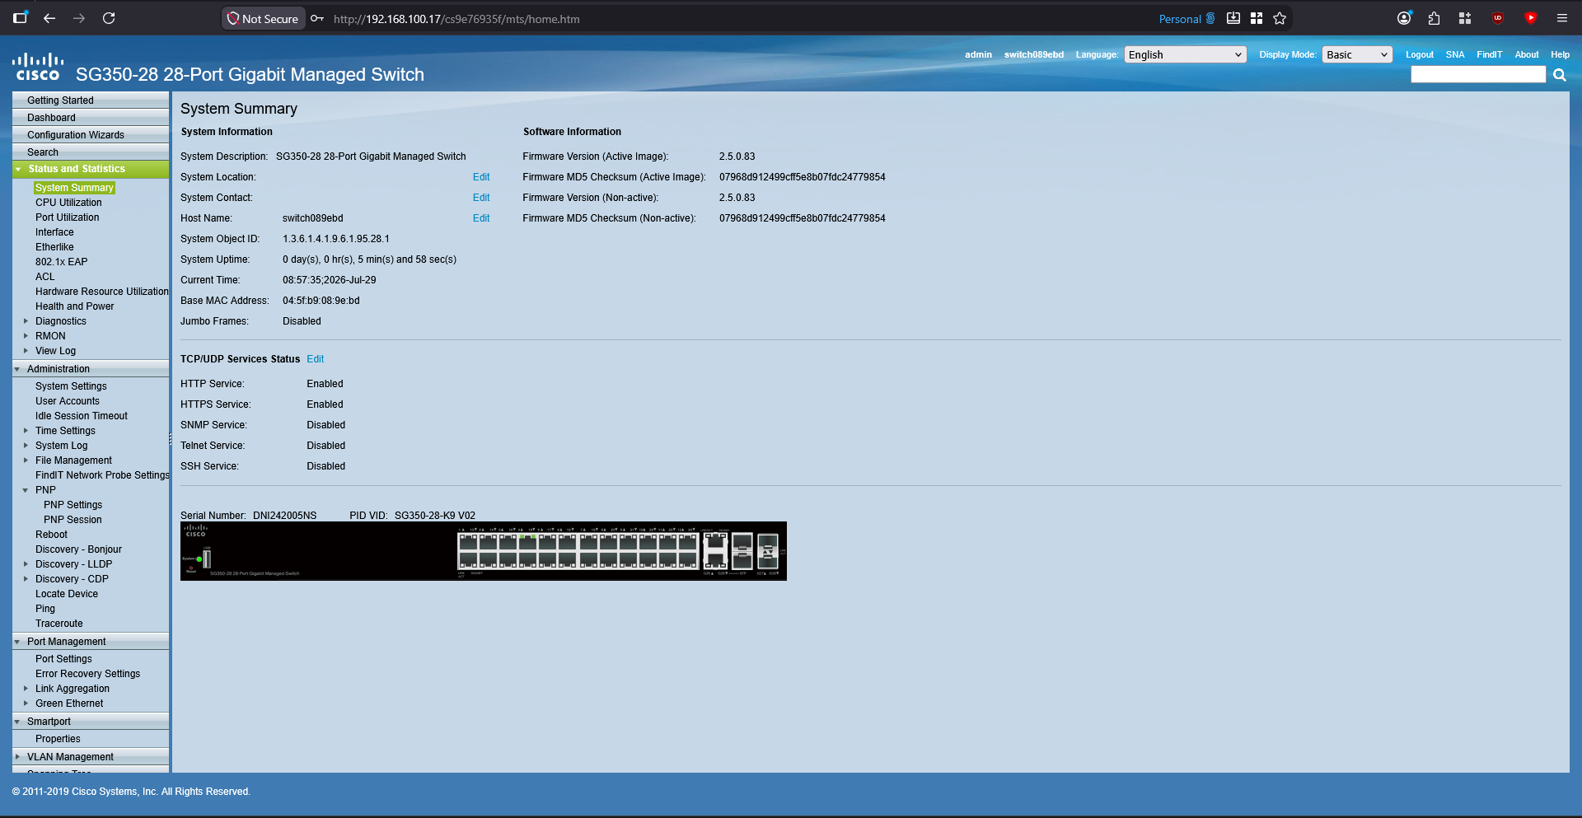Open the Dashboard menu item
This screenshot has width=1582, height=818.
(91, 118)
